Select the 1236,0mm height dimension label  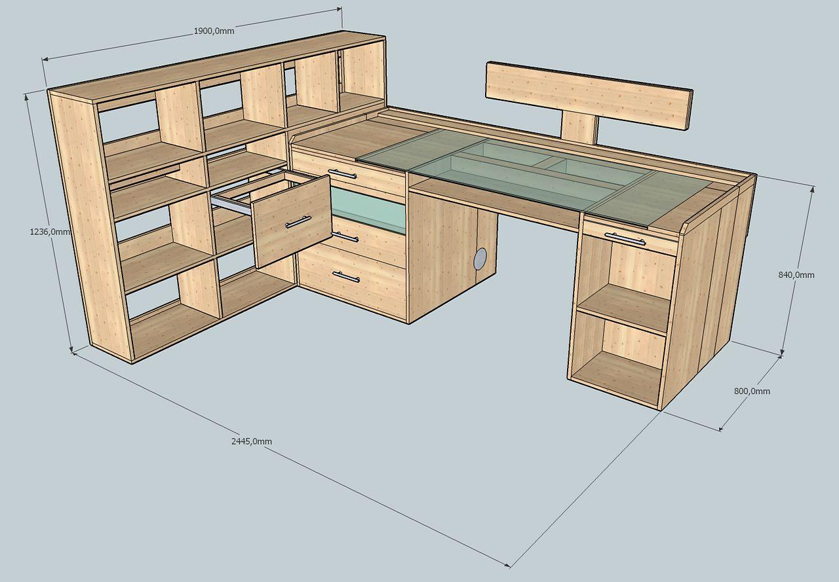pyautogui.click(x=50, y=231)
